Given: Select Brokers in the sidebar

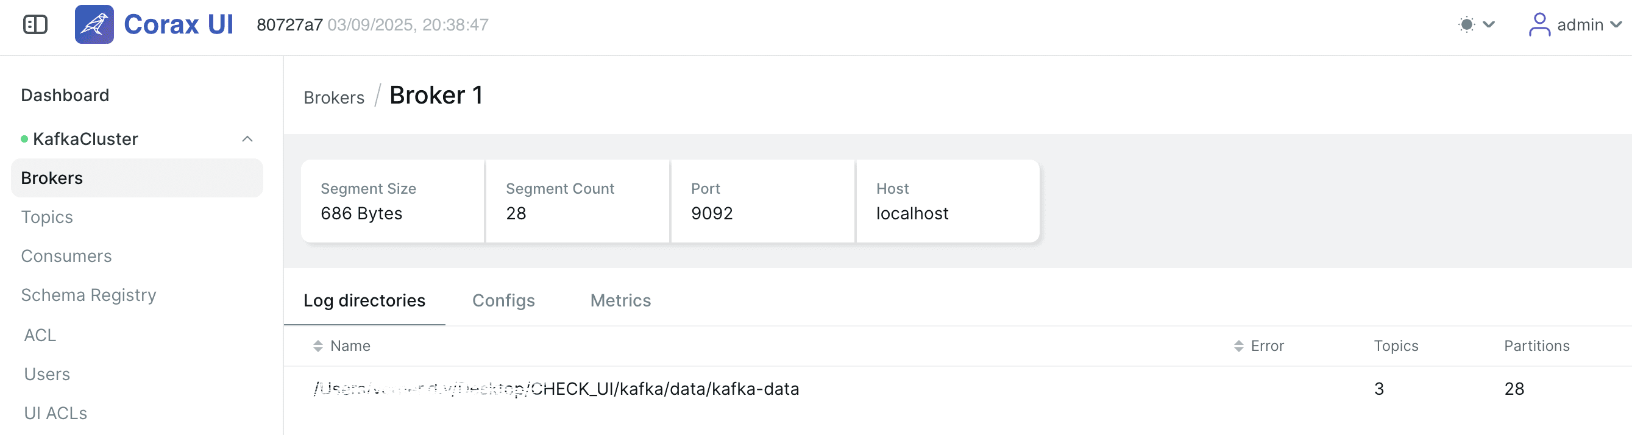Looking at the screenshot, I should point(137,178).
